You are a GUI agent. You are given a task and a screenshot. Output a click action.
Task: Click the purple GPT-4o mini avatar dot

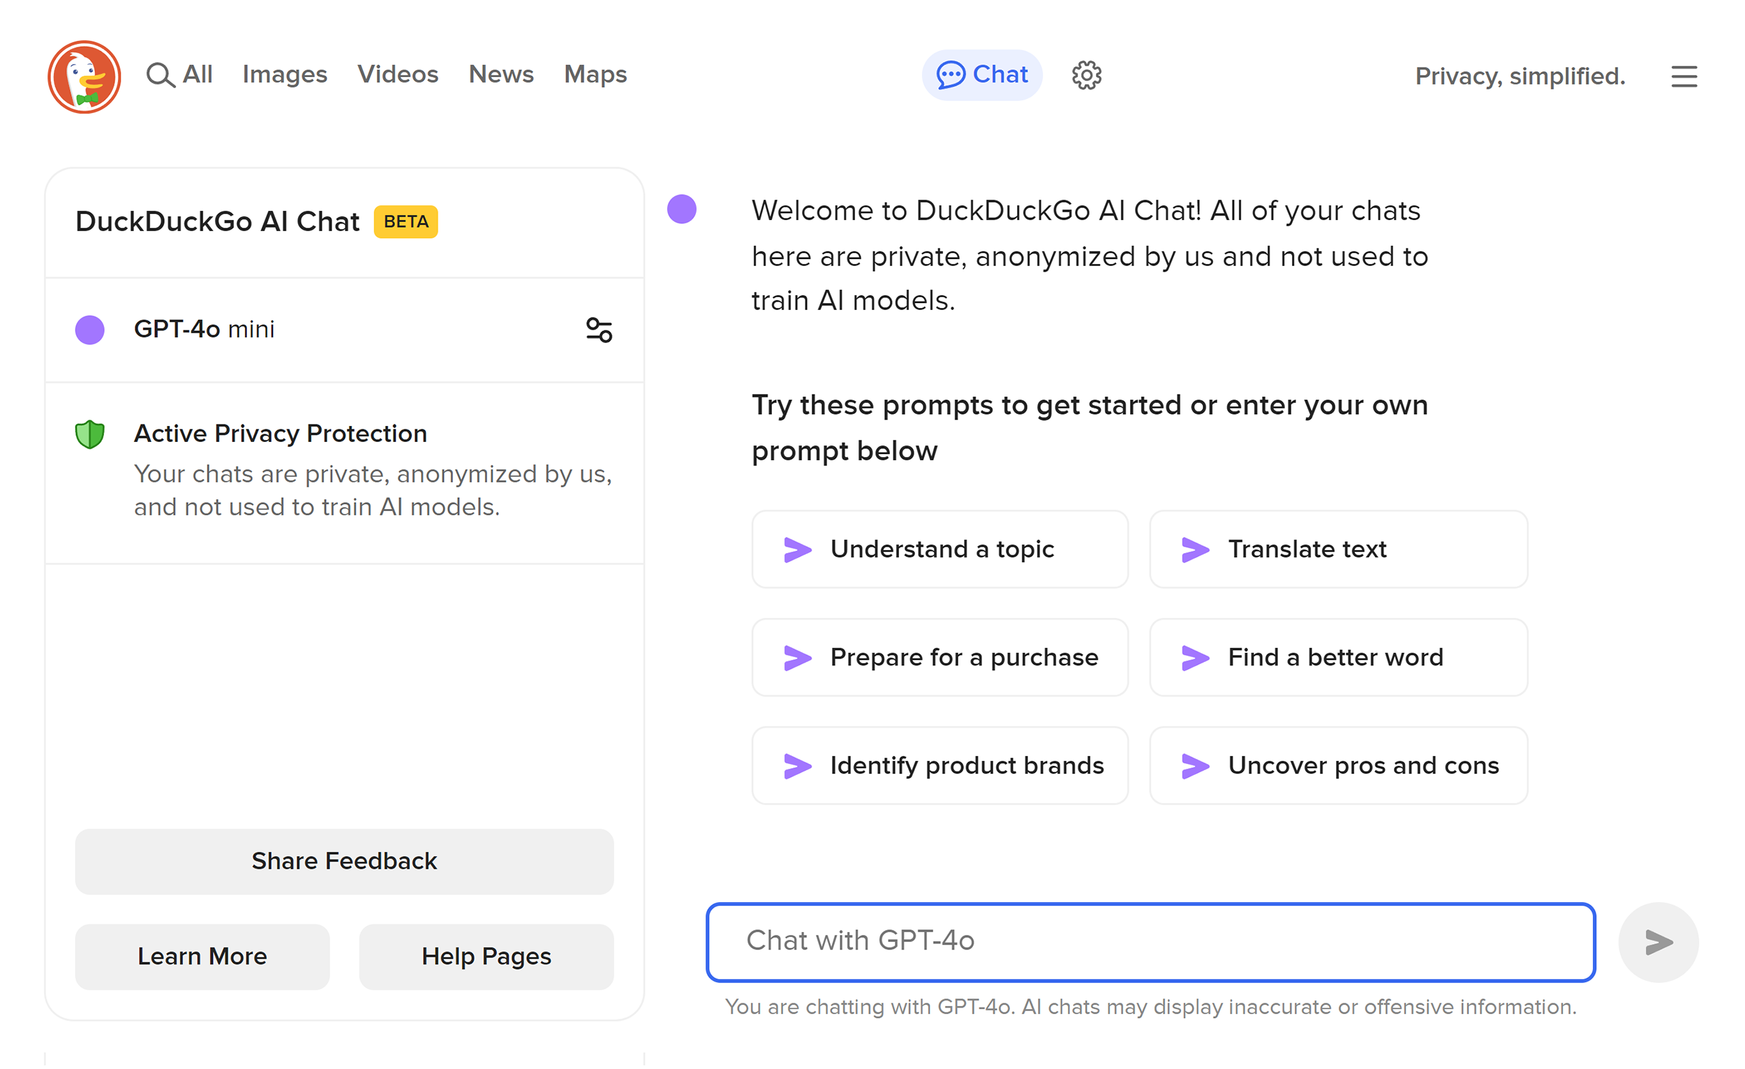click(90, 330)
